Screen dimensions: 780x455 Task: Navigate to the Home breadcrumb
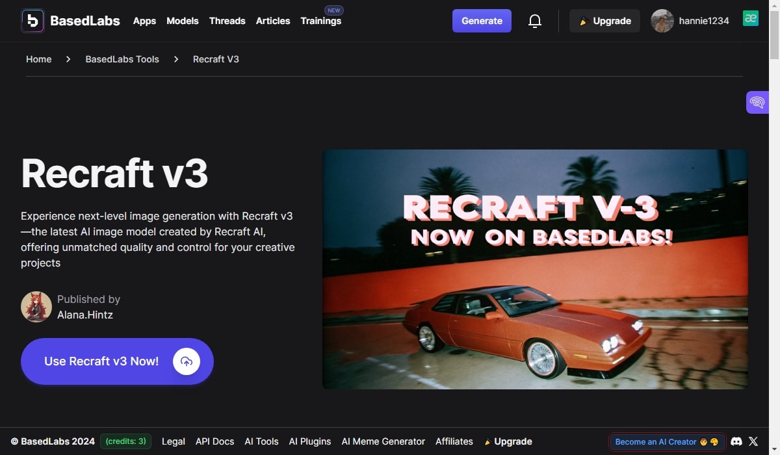click(x=39, y=59)
